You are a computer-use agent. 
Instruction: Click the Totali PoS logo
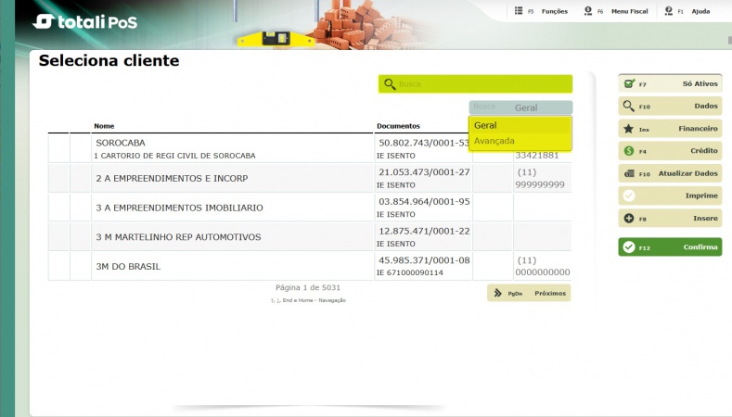[85, 21]
